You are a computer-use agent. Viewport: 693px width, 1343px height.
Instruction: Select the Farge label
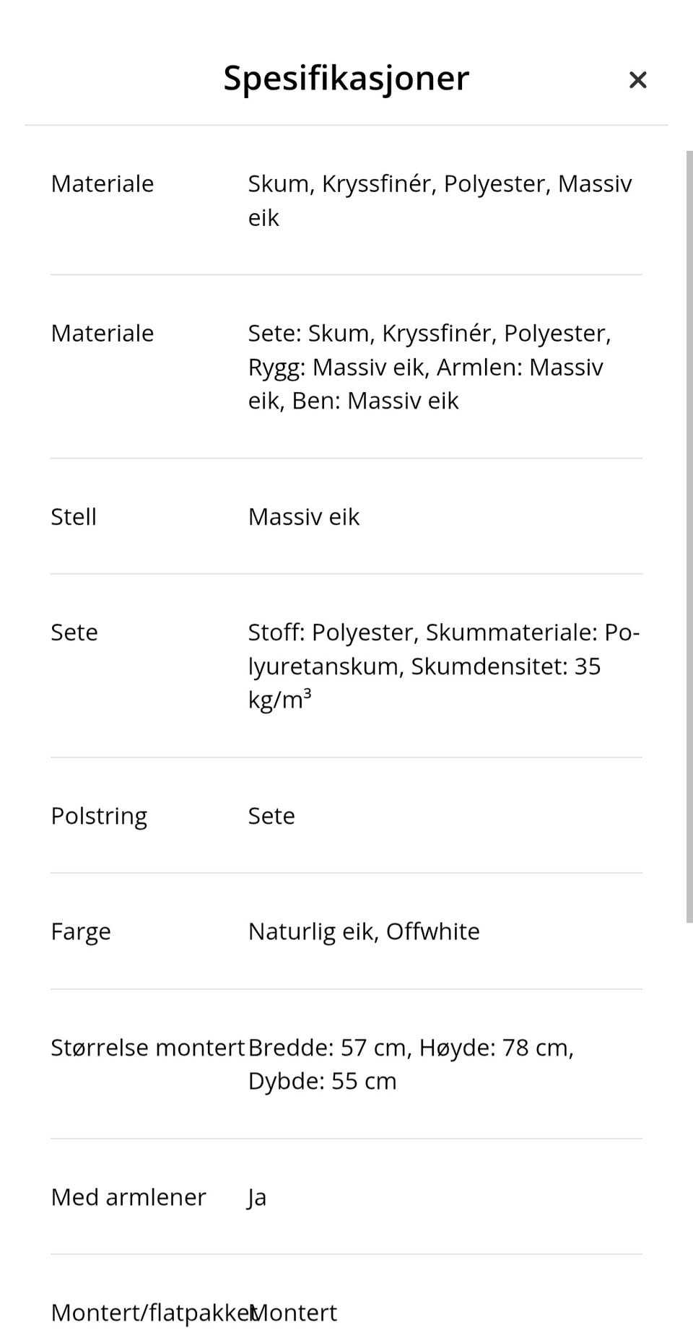tap(81, 931)
